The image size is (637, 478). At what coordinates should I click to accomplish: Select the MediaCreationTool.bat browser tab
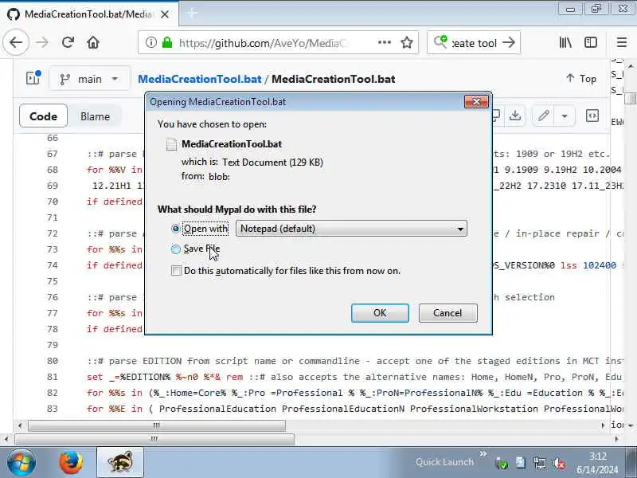click(x=89, y=14)
